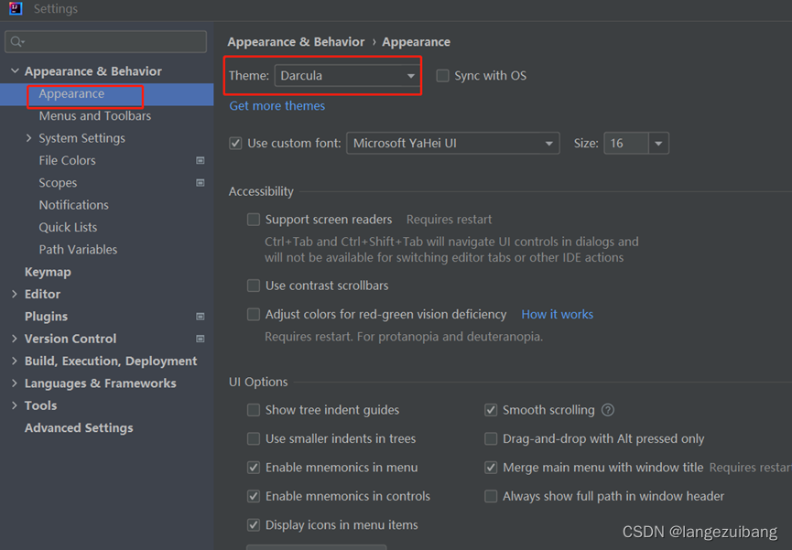Click the Requires restart note for screen readers
The image size is (792, 550).
coord(449,220)
